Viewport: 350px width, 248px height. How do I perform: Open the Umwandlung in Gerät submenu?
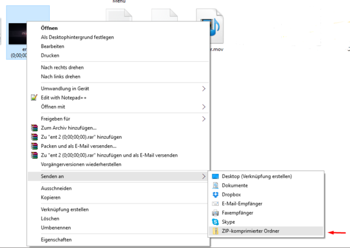[119, 88]
